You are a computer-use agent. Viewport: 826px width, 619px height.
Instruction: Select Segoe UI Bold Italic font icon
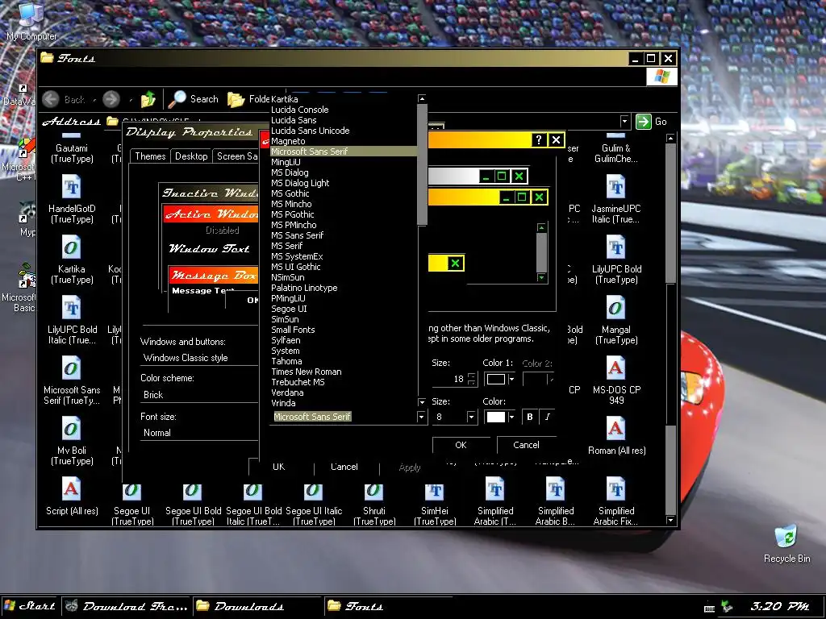coord(252,505)
